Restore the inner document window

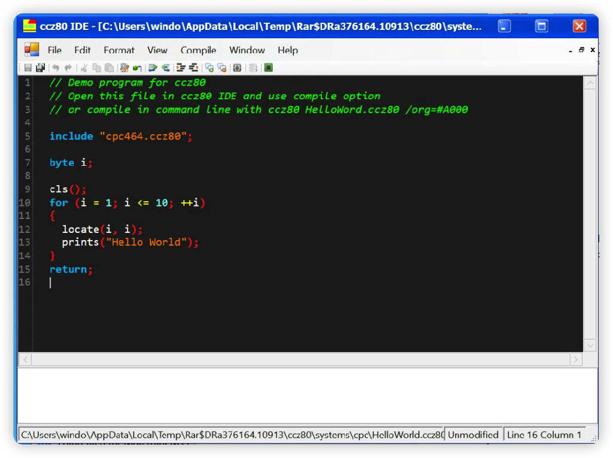pyautogui.click(x=581, y=50)
